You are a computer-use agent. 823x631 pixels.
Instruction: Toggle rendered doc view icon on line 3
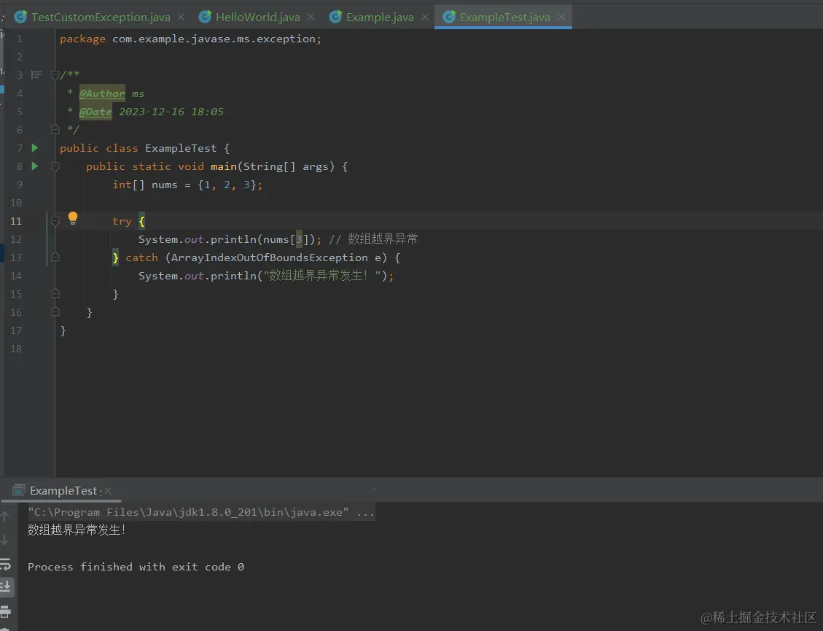tap(36, 74)
